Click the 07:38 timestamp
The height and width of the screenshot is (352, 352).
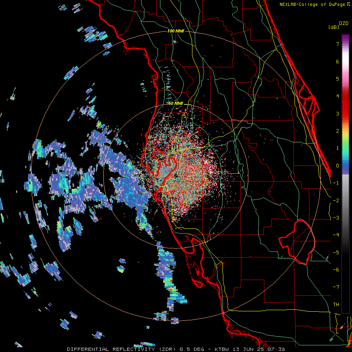(277, 349)
